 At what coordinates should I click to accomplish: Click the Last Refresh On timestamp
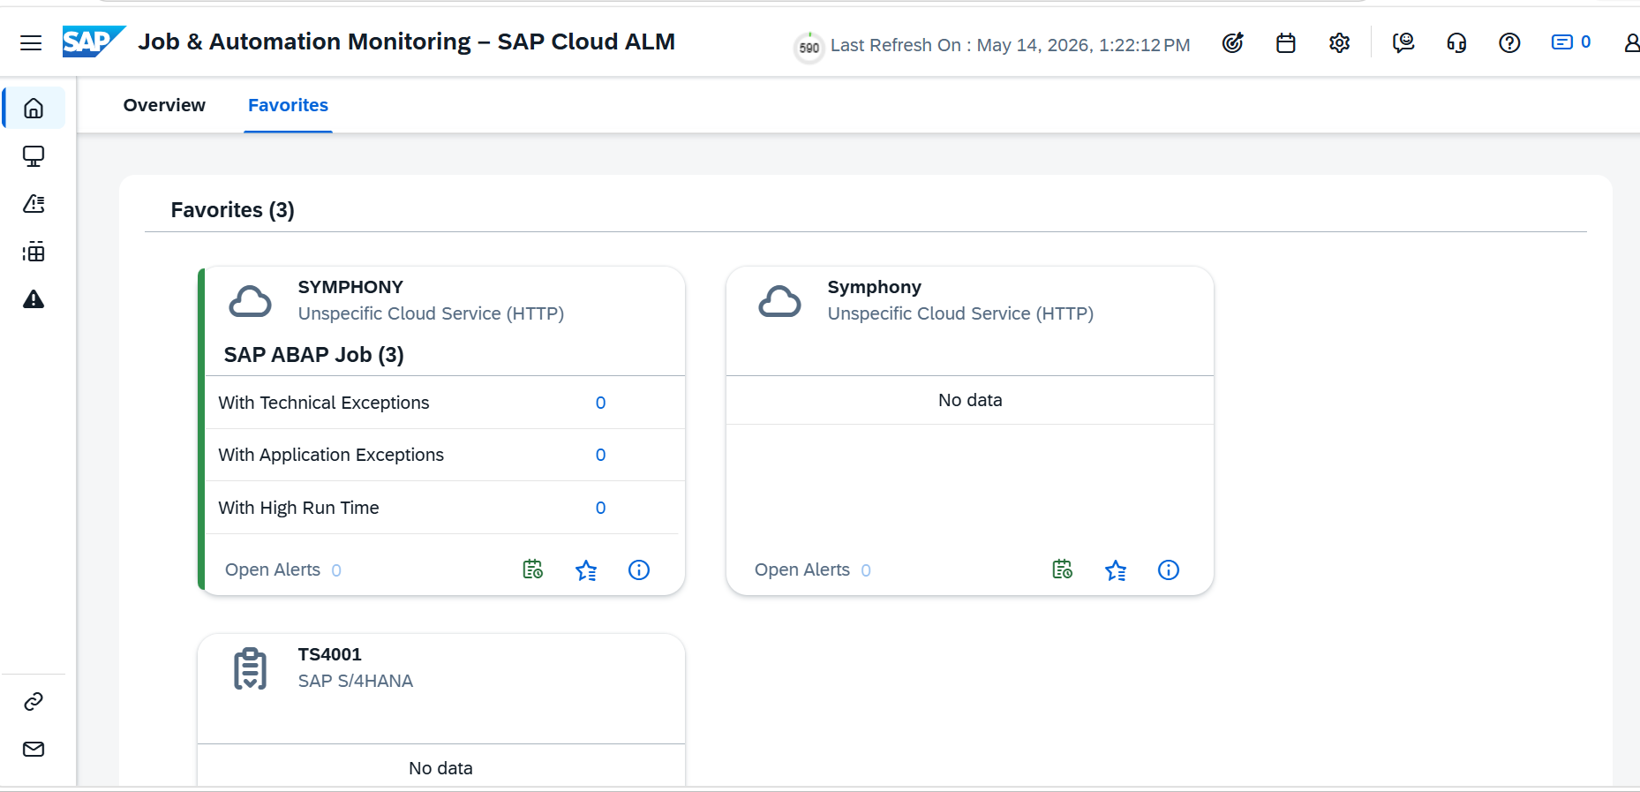[1010, 45]
